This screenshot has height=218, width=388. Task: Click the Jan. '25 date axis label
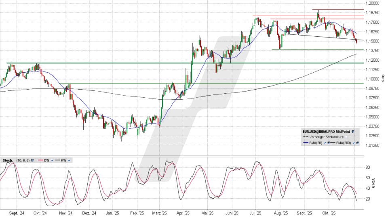point(113,213)
